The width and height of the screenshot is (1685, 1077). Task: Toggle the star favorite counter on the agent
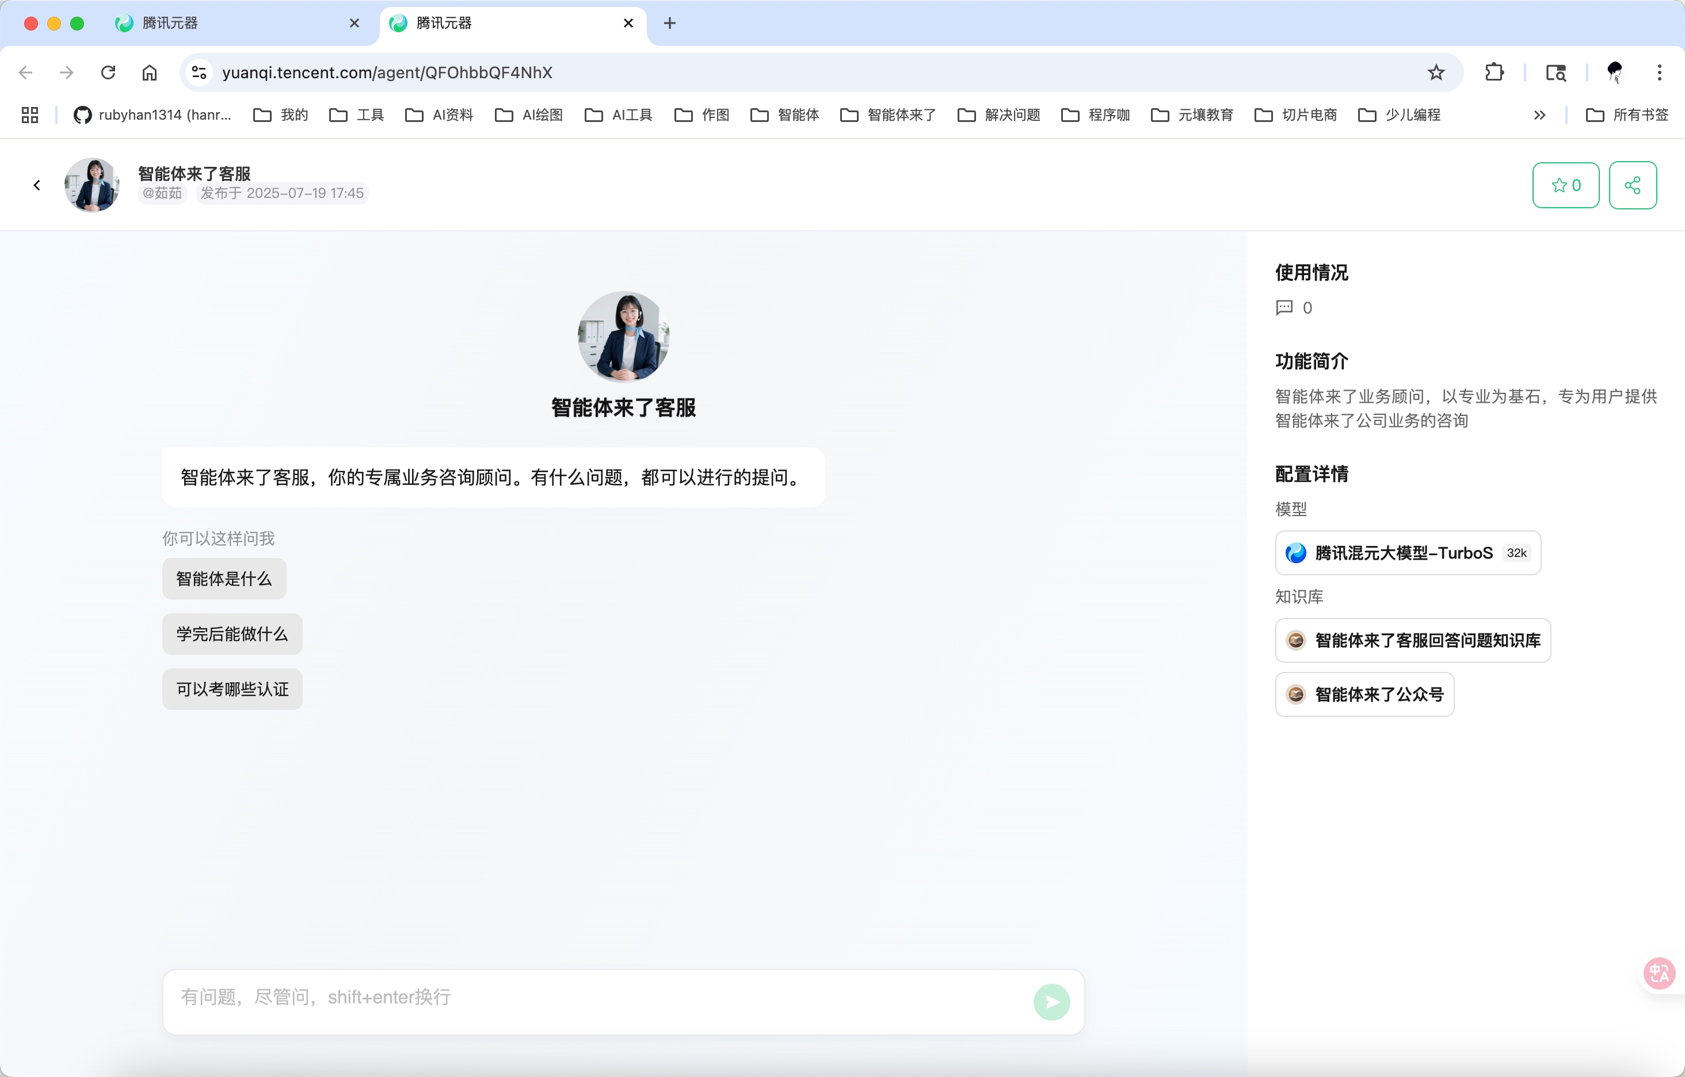pos(1565,185)
